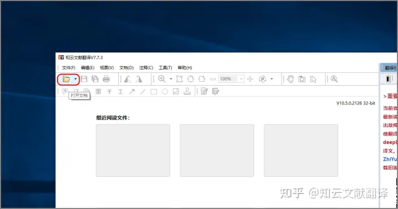This screenshot has width=398, height=209.
Task: Open the first recent file thumbnail
Action: click(133, 150)
